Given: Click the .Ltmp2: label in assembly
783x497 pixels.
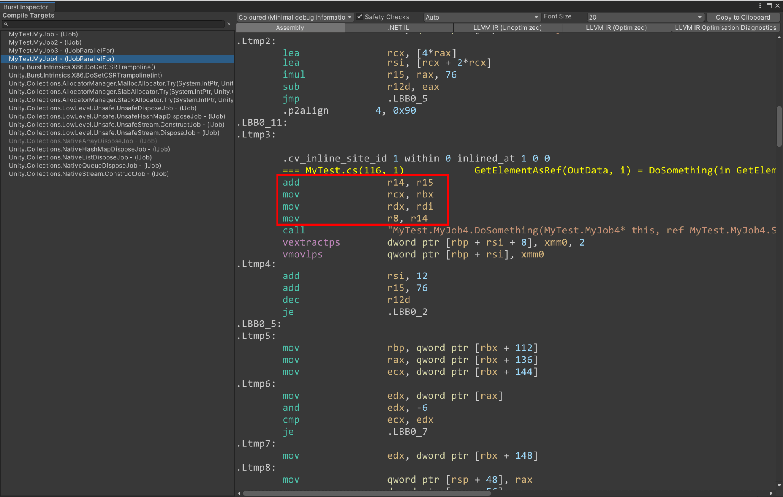Looking at the screenshot, I should point(256,41).
